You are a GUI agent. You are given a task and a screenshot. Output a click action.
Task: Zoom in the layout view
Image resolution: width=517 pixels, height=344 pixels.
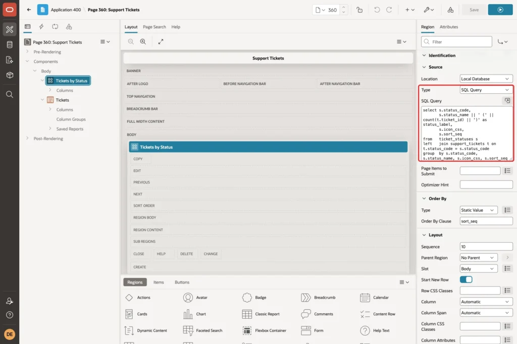point(143,42)
